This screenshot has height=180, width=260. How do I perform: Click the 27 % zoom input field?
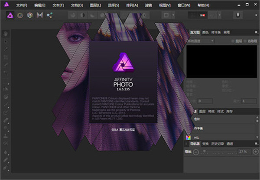coord(244,151)
